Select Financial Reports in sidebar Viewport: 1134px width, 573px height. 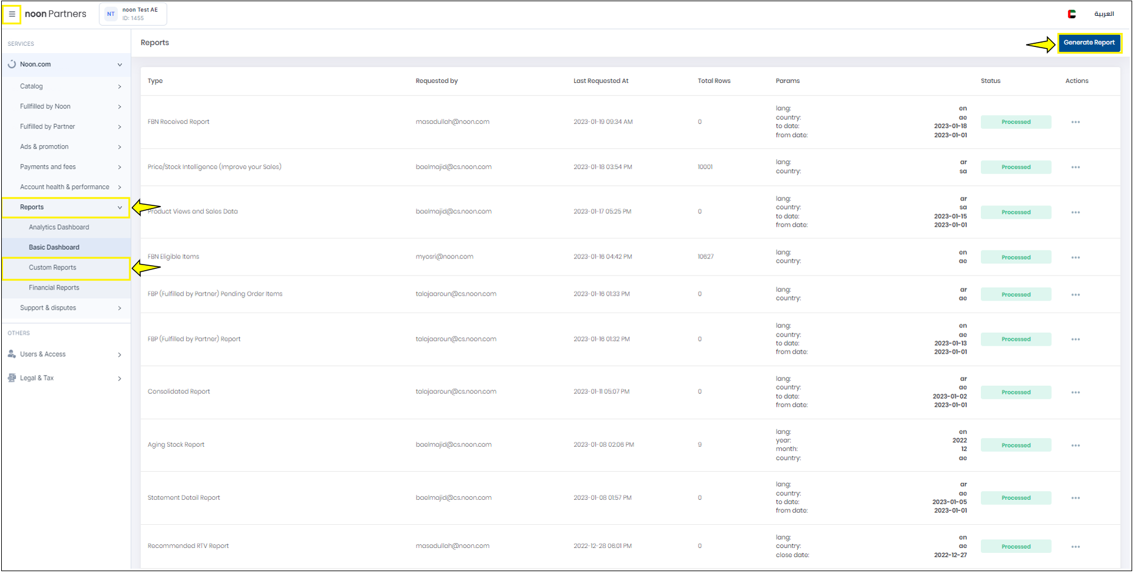pos(54,288)
